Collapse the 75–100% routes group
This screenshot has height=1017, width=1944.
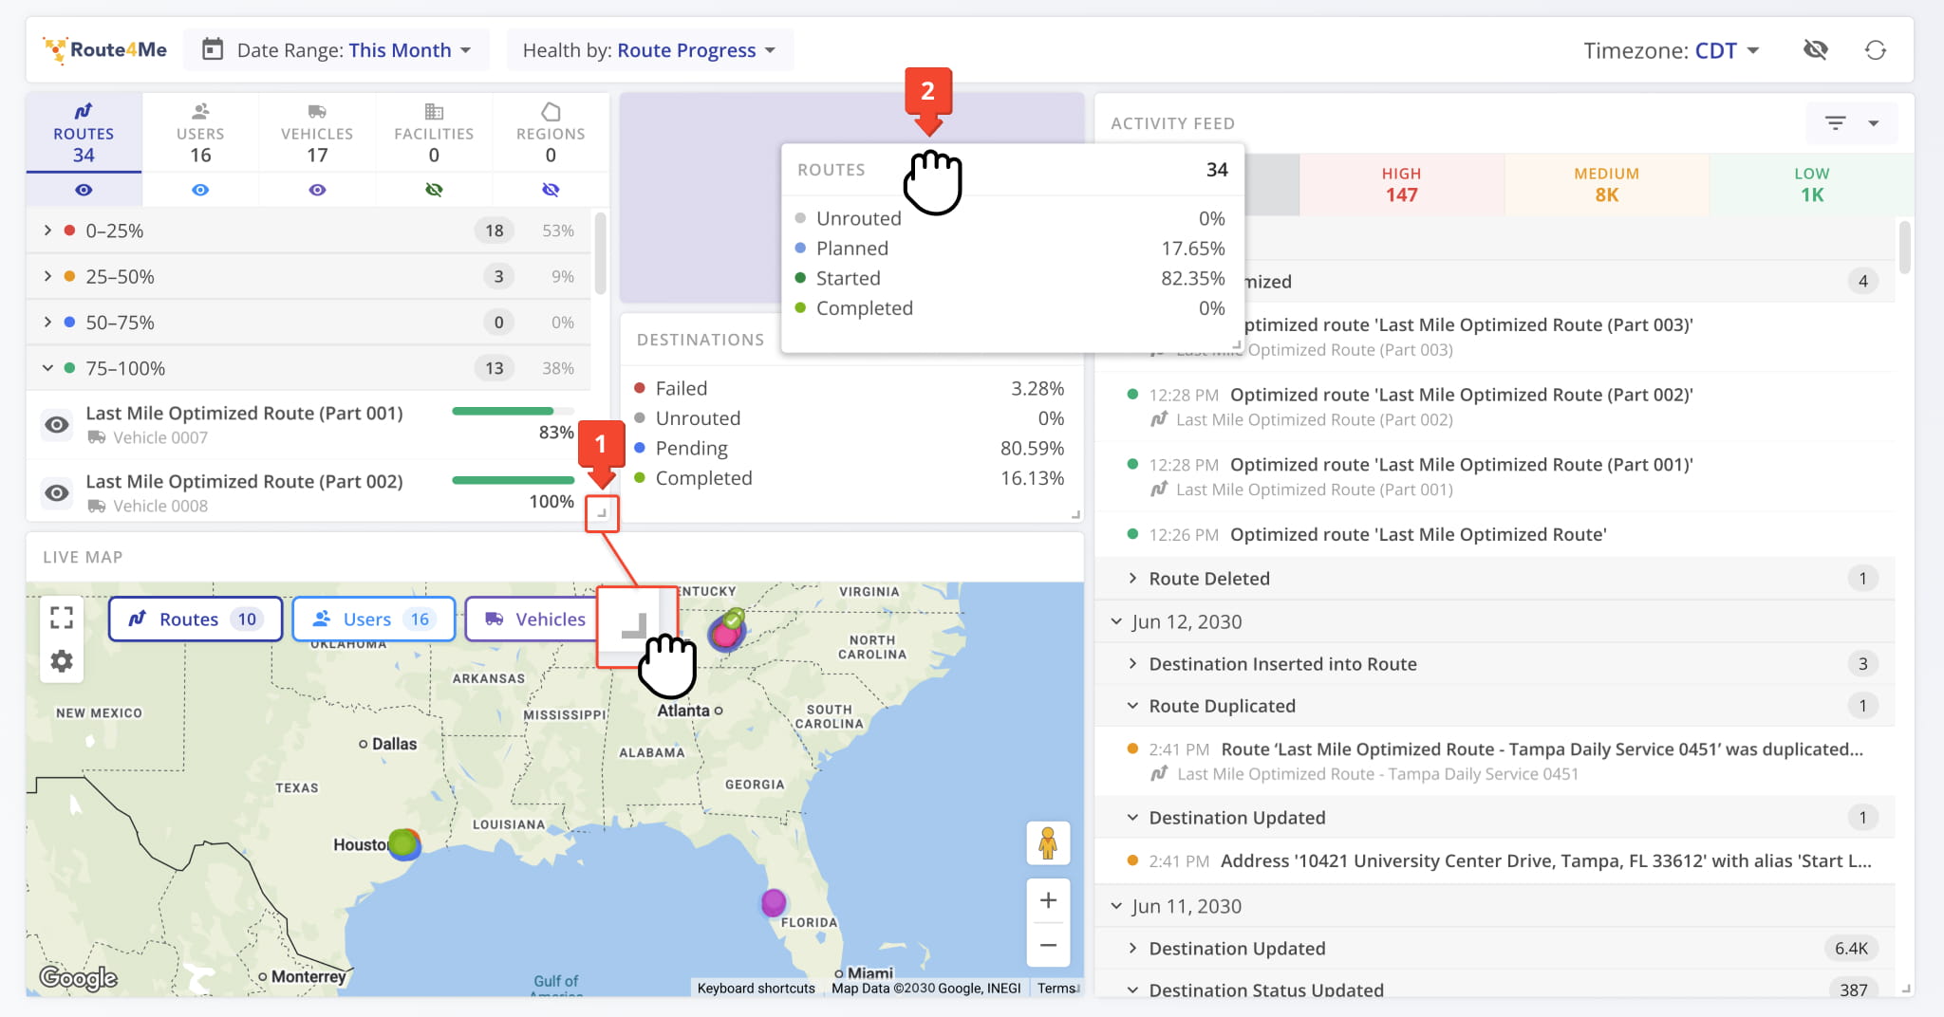[47, 368]
